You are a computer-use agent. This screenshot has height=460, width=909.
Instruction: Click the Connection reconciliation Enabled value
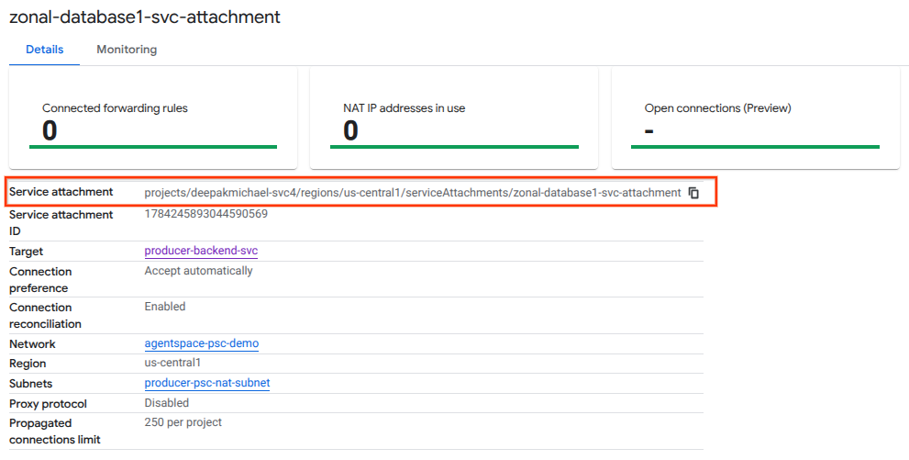[x=165, y=307]
